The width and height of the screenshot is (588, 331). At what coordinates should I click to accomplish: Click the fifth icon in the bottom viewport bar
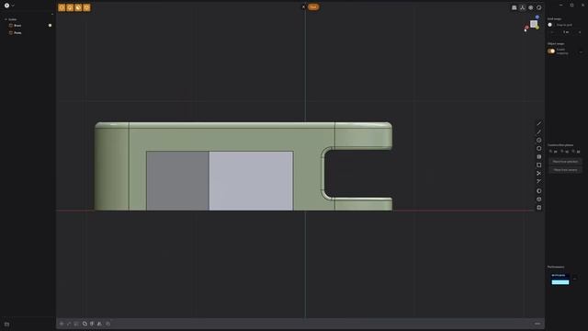coord(92,324)
